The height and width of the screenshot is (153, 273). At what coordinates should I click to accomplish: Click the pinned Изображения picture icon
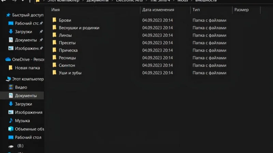tap(11, 48)
